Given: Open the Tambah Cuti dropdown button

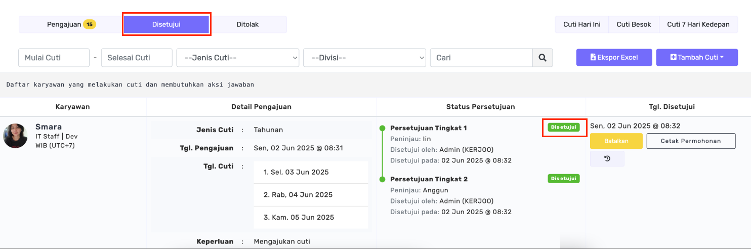Looking at the screenshot, I should [696, 57].
